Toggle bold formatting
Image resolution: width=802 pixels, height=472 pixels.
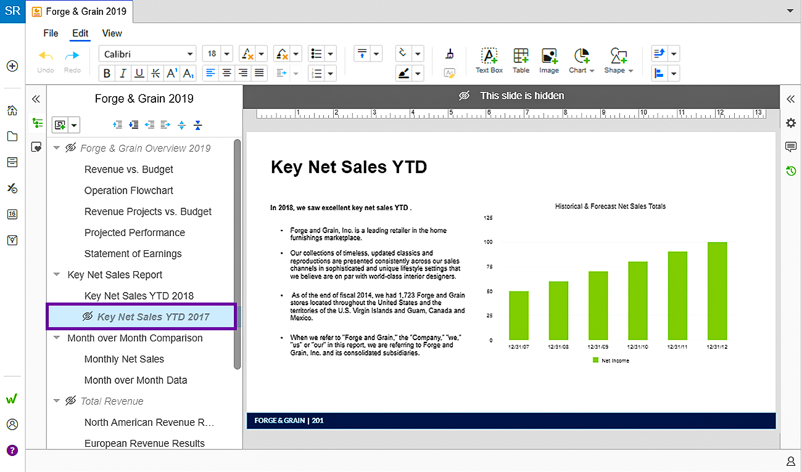pos(107,73)
